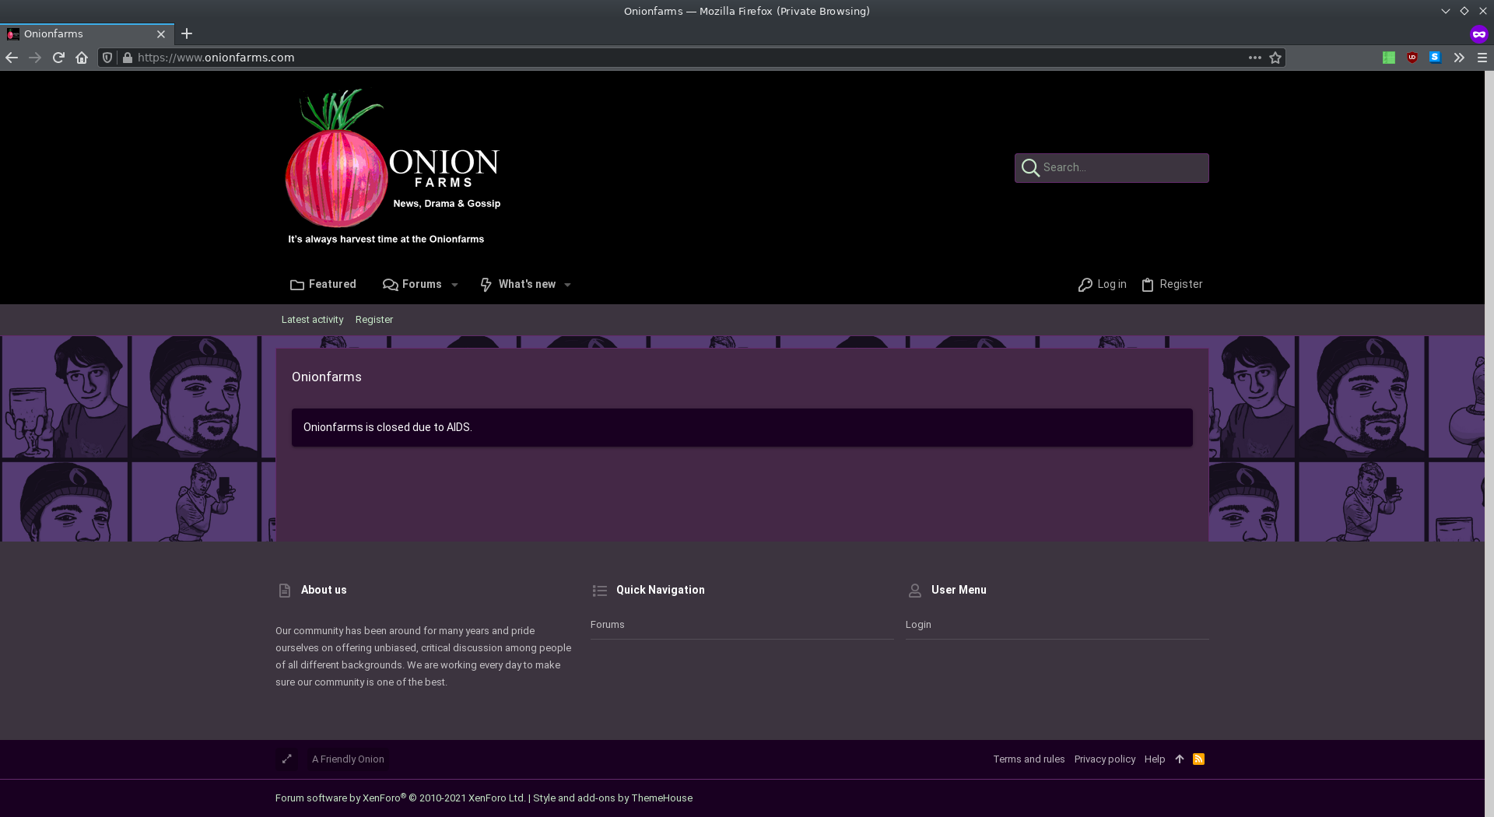Click the "Onionfarms" page title heading
This screenshot has height=817, width=1494.
(327, 377)
